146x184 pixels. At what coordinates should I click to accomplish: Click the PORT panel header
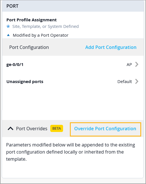click(x=73, y=6)
